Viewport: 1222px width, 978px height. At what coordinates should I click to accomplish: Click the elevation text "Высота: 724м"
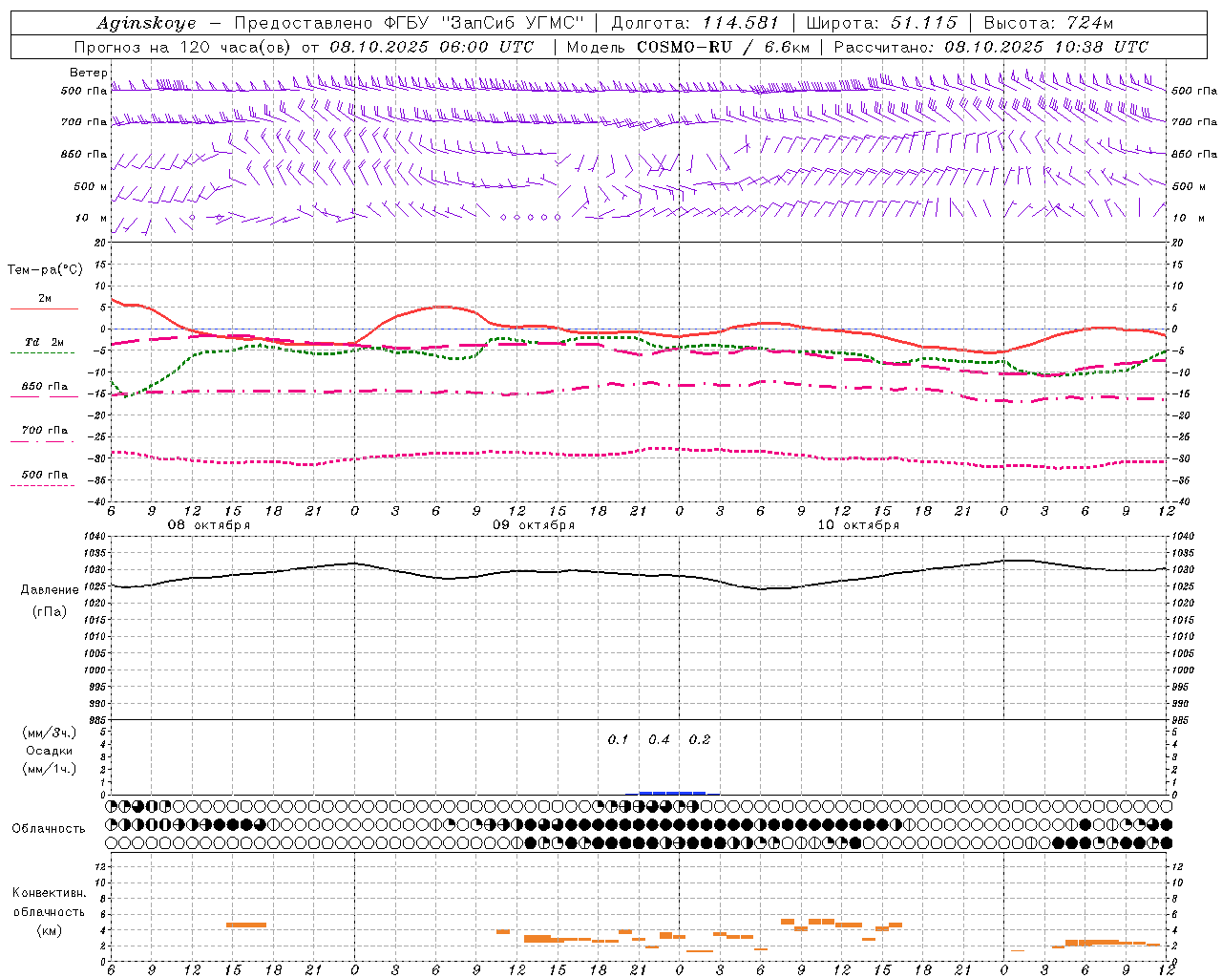pyautogui.click(x=1047, y=23)
